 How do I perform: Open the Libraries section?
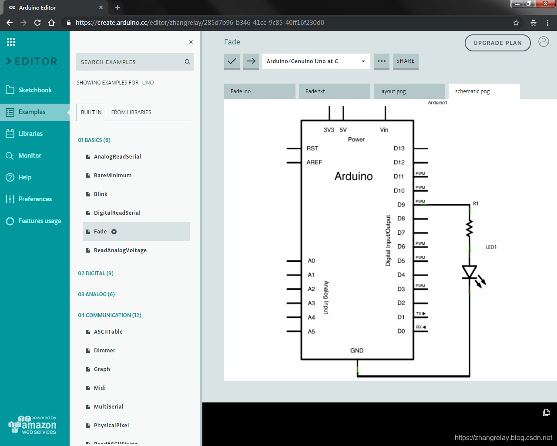tap(35, 133)
